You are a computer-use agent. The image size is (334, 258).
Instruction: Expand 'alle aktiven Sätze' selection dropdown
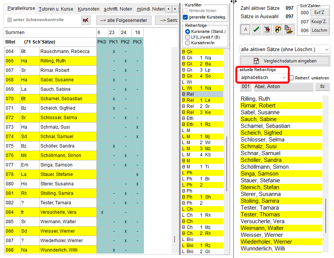285,49
